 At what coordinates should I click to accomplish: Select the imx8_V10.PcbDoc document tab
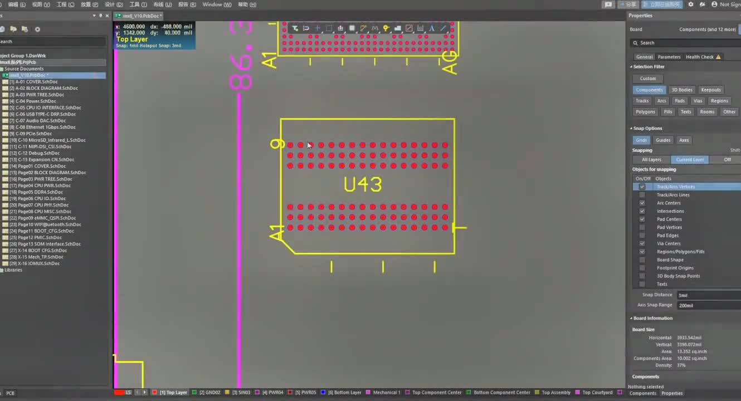coord(139,16)
